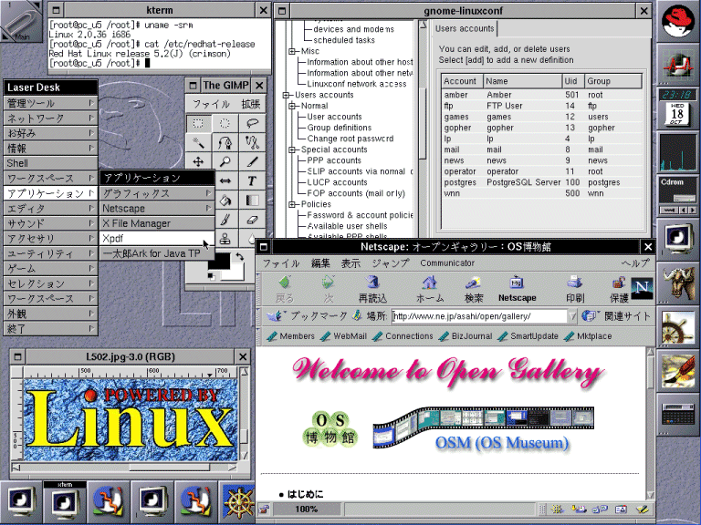The image size is (701, 525).
Task: Open Change root password tree item
Action: tap(350, 139)
